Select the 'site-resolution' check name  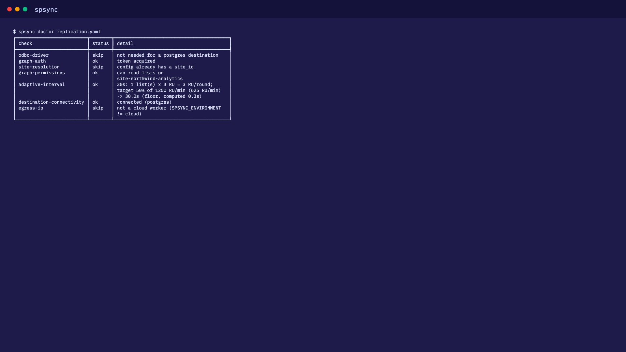[39, 67]
